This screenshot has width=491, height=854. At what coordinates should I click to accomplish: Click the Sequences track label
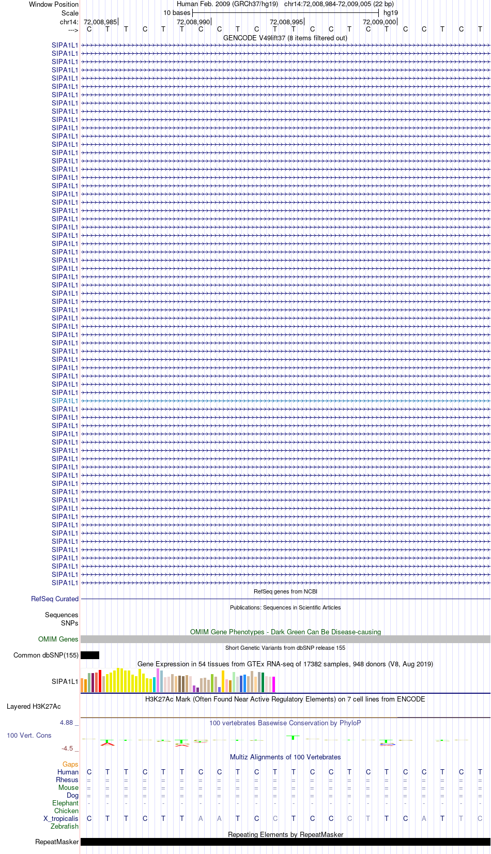[x=62, y=615]
